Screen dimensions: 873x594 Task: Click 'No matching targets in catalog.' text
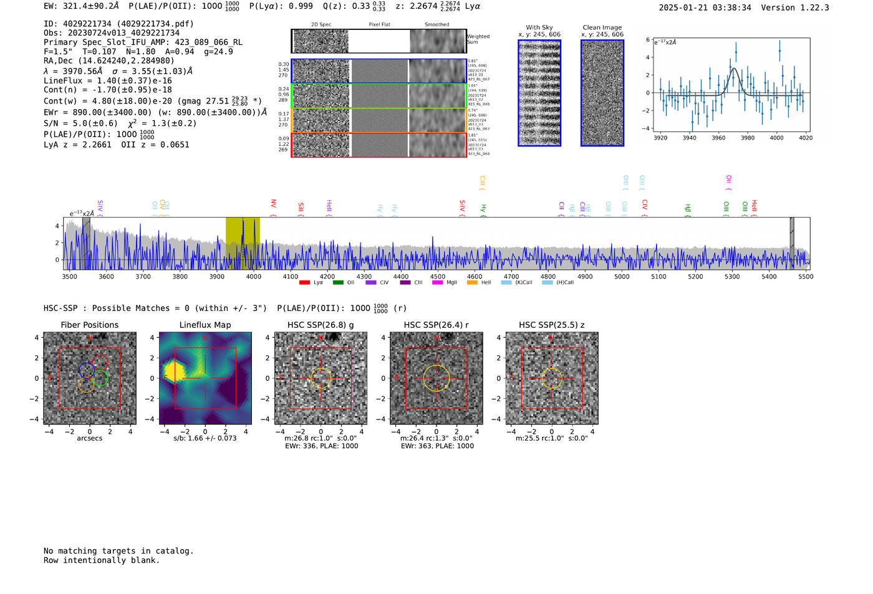coord(118,551)
